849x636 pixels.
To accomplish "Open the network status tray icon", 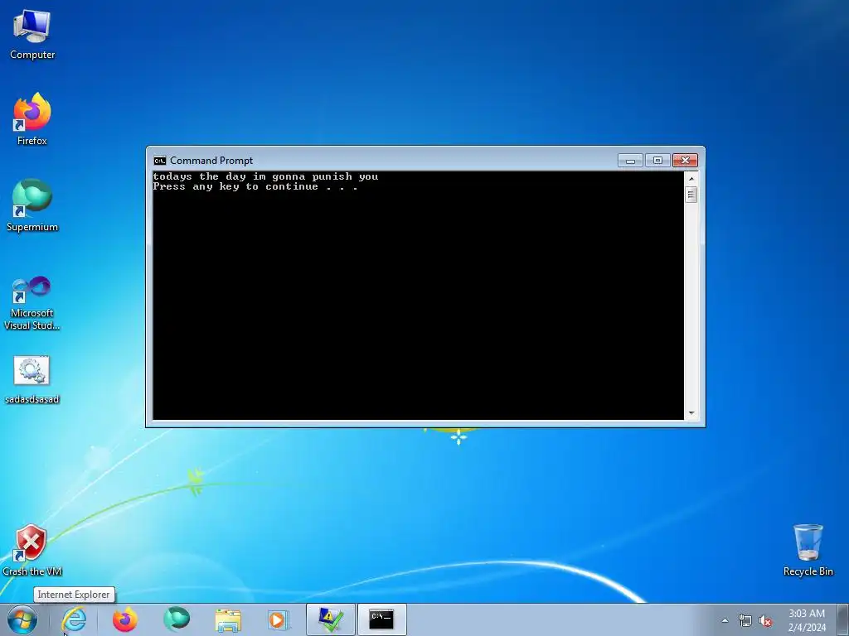I will pyautogui.click(x=745, y=621).
